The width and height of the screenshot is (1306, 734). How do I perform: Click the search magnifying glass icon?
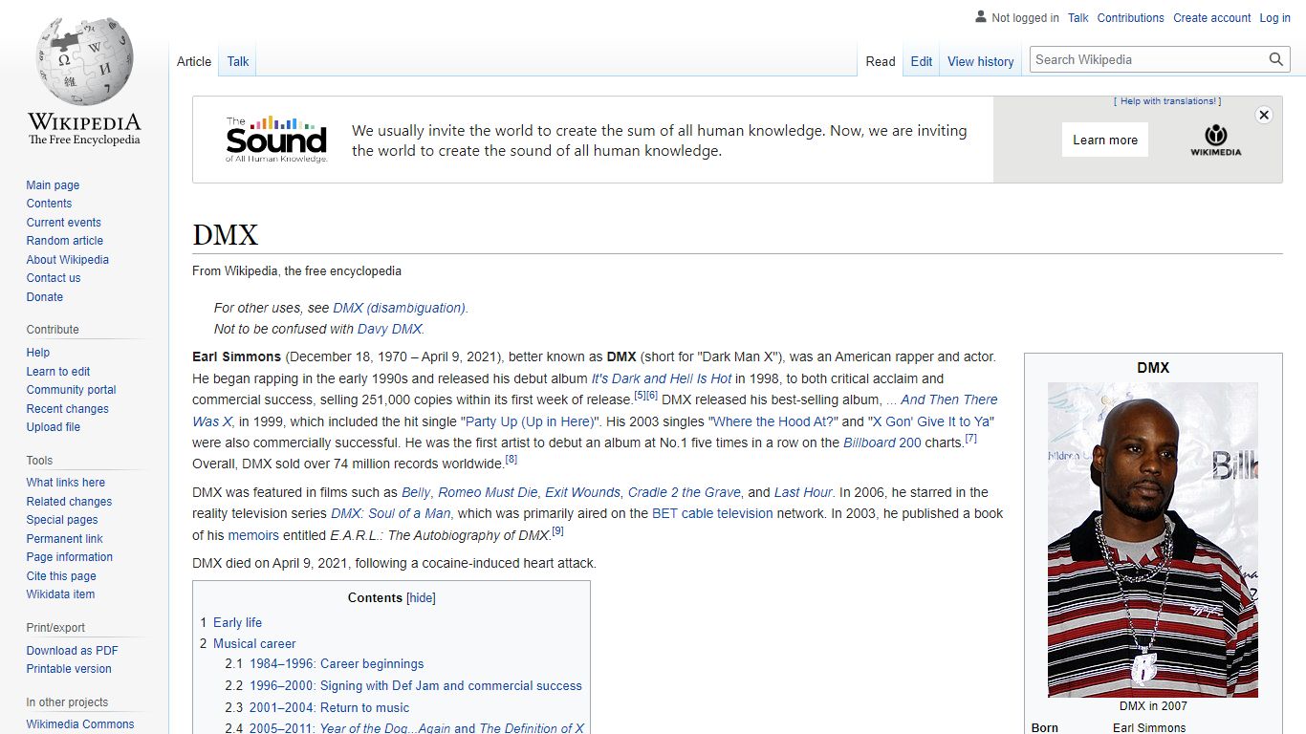[1276, 59]
